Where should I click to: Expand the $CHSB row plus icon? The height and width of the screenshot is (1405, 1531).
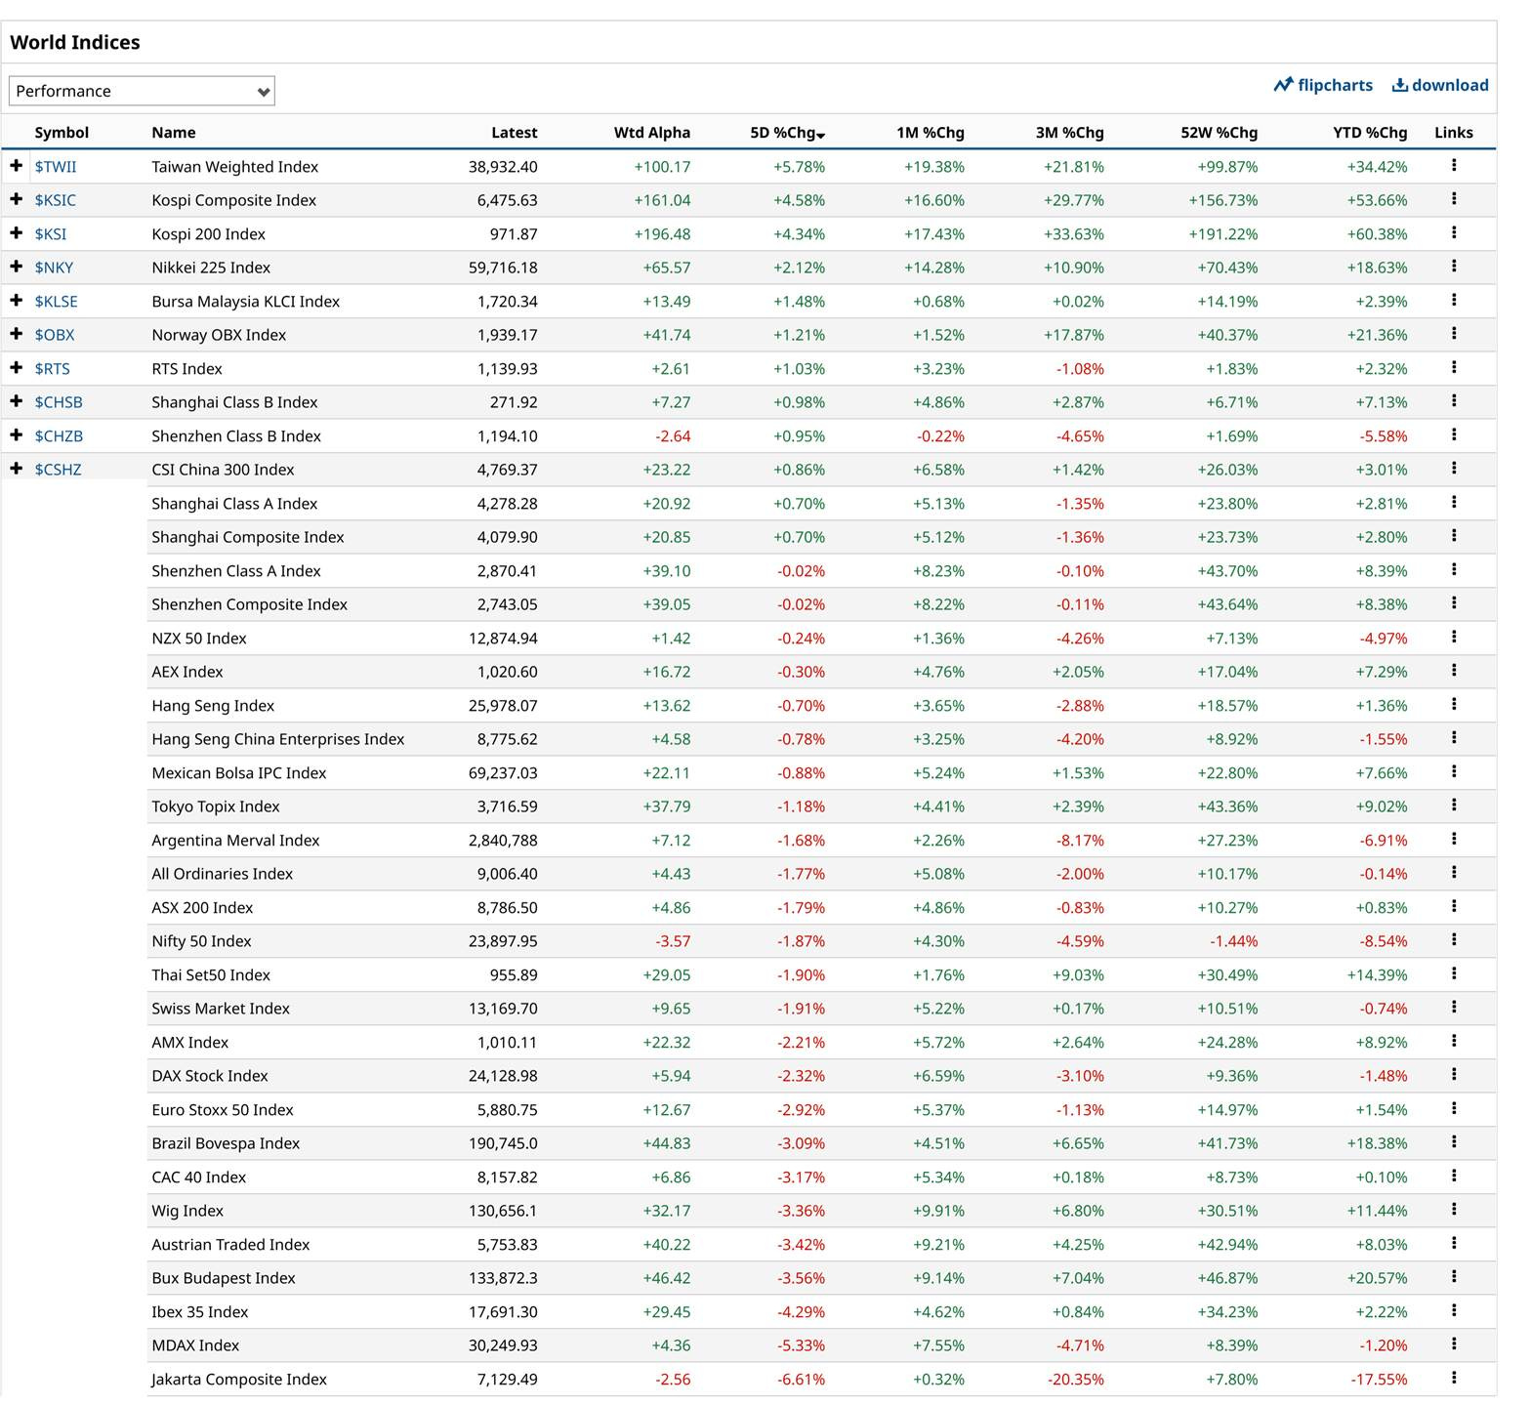(16, 401)
